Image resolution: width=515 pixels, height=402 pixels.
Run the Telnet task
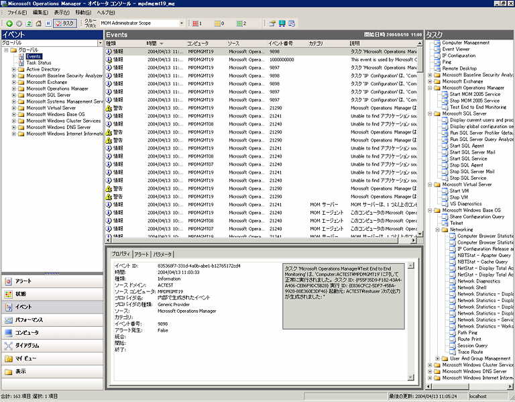(457, 223)
